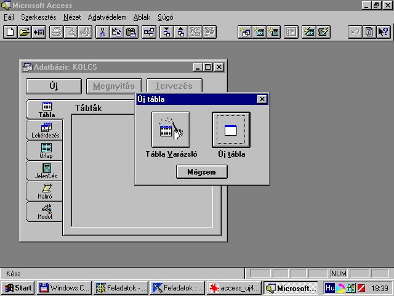Choose the Új tábla blank table icon
394x296 pixels.
click(x=231, y=129)
